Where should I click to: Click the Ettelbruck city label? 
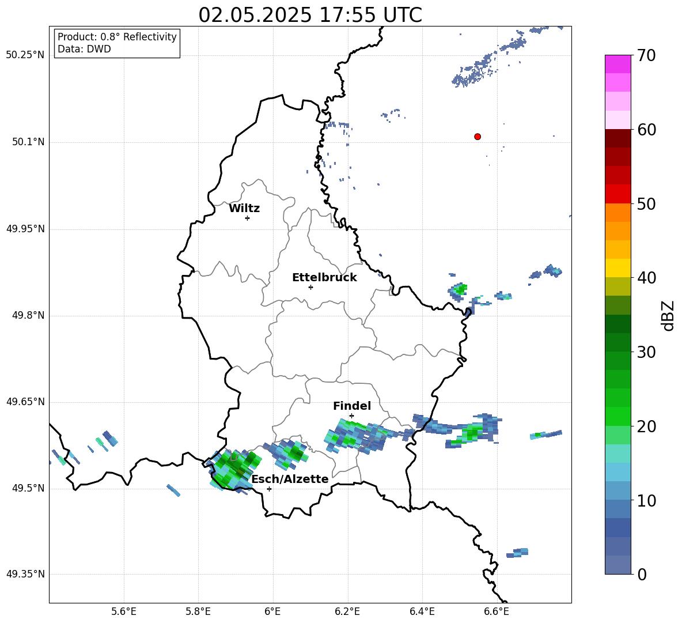click(324, 278)
